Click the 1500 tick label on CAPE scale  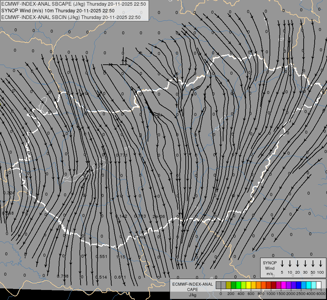[281, 294]
